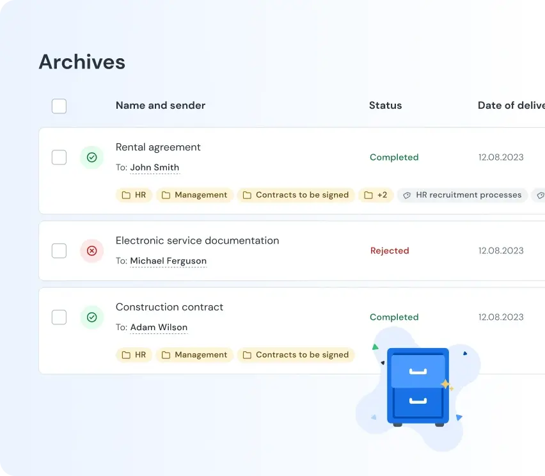Click date 12.08.2023 in Rental agreement row
This screenshot has height=476, width=545.
point(501,157)
